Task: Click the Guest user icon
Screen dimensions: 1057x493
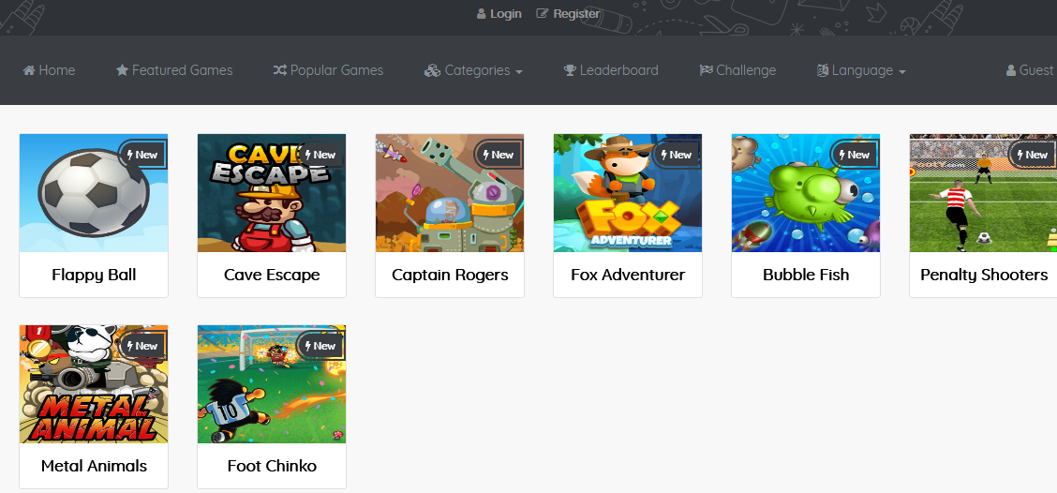Action: (1010, 70)
